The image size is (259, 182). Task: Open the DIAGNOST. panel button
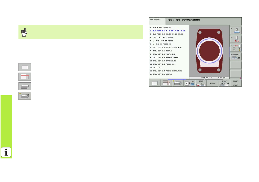click(236, 56)
